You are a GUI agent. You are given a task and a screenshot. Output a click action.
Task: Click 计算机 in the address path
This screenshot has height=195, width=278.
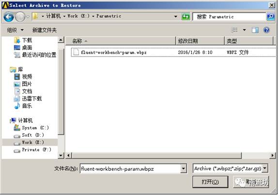(x=53, y=16)
